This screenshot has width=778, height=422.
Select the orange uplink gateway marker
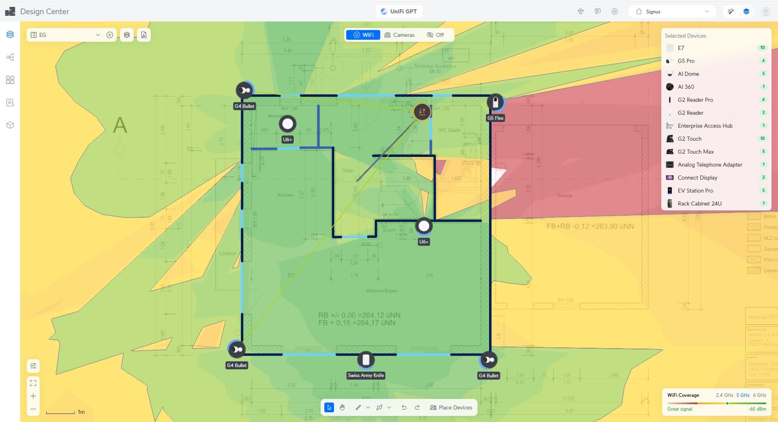[x=422, y=111]
